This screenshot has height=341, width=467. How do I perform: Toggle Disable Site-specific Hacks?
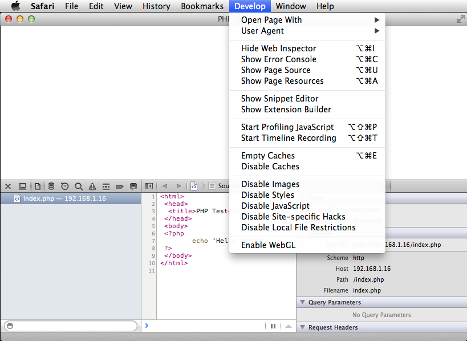(x=307, y=217)
